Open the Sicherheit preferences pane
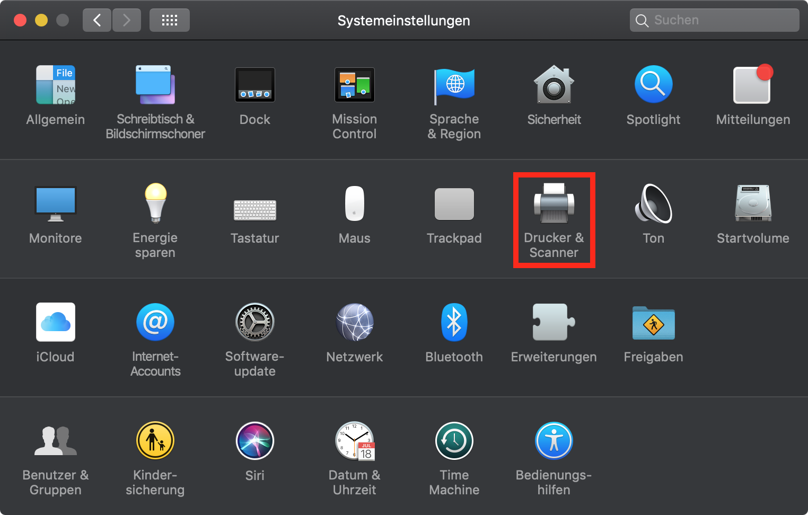This screenshot has height=515, width=808. tap(554, 85)
